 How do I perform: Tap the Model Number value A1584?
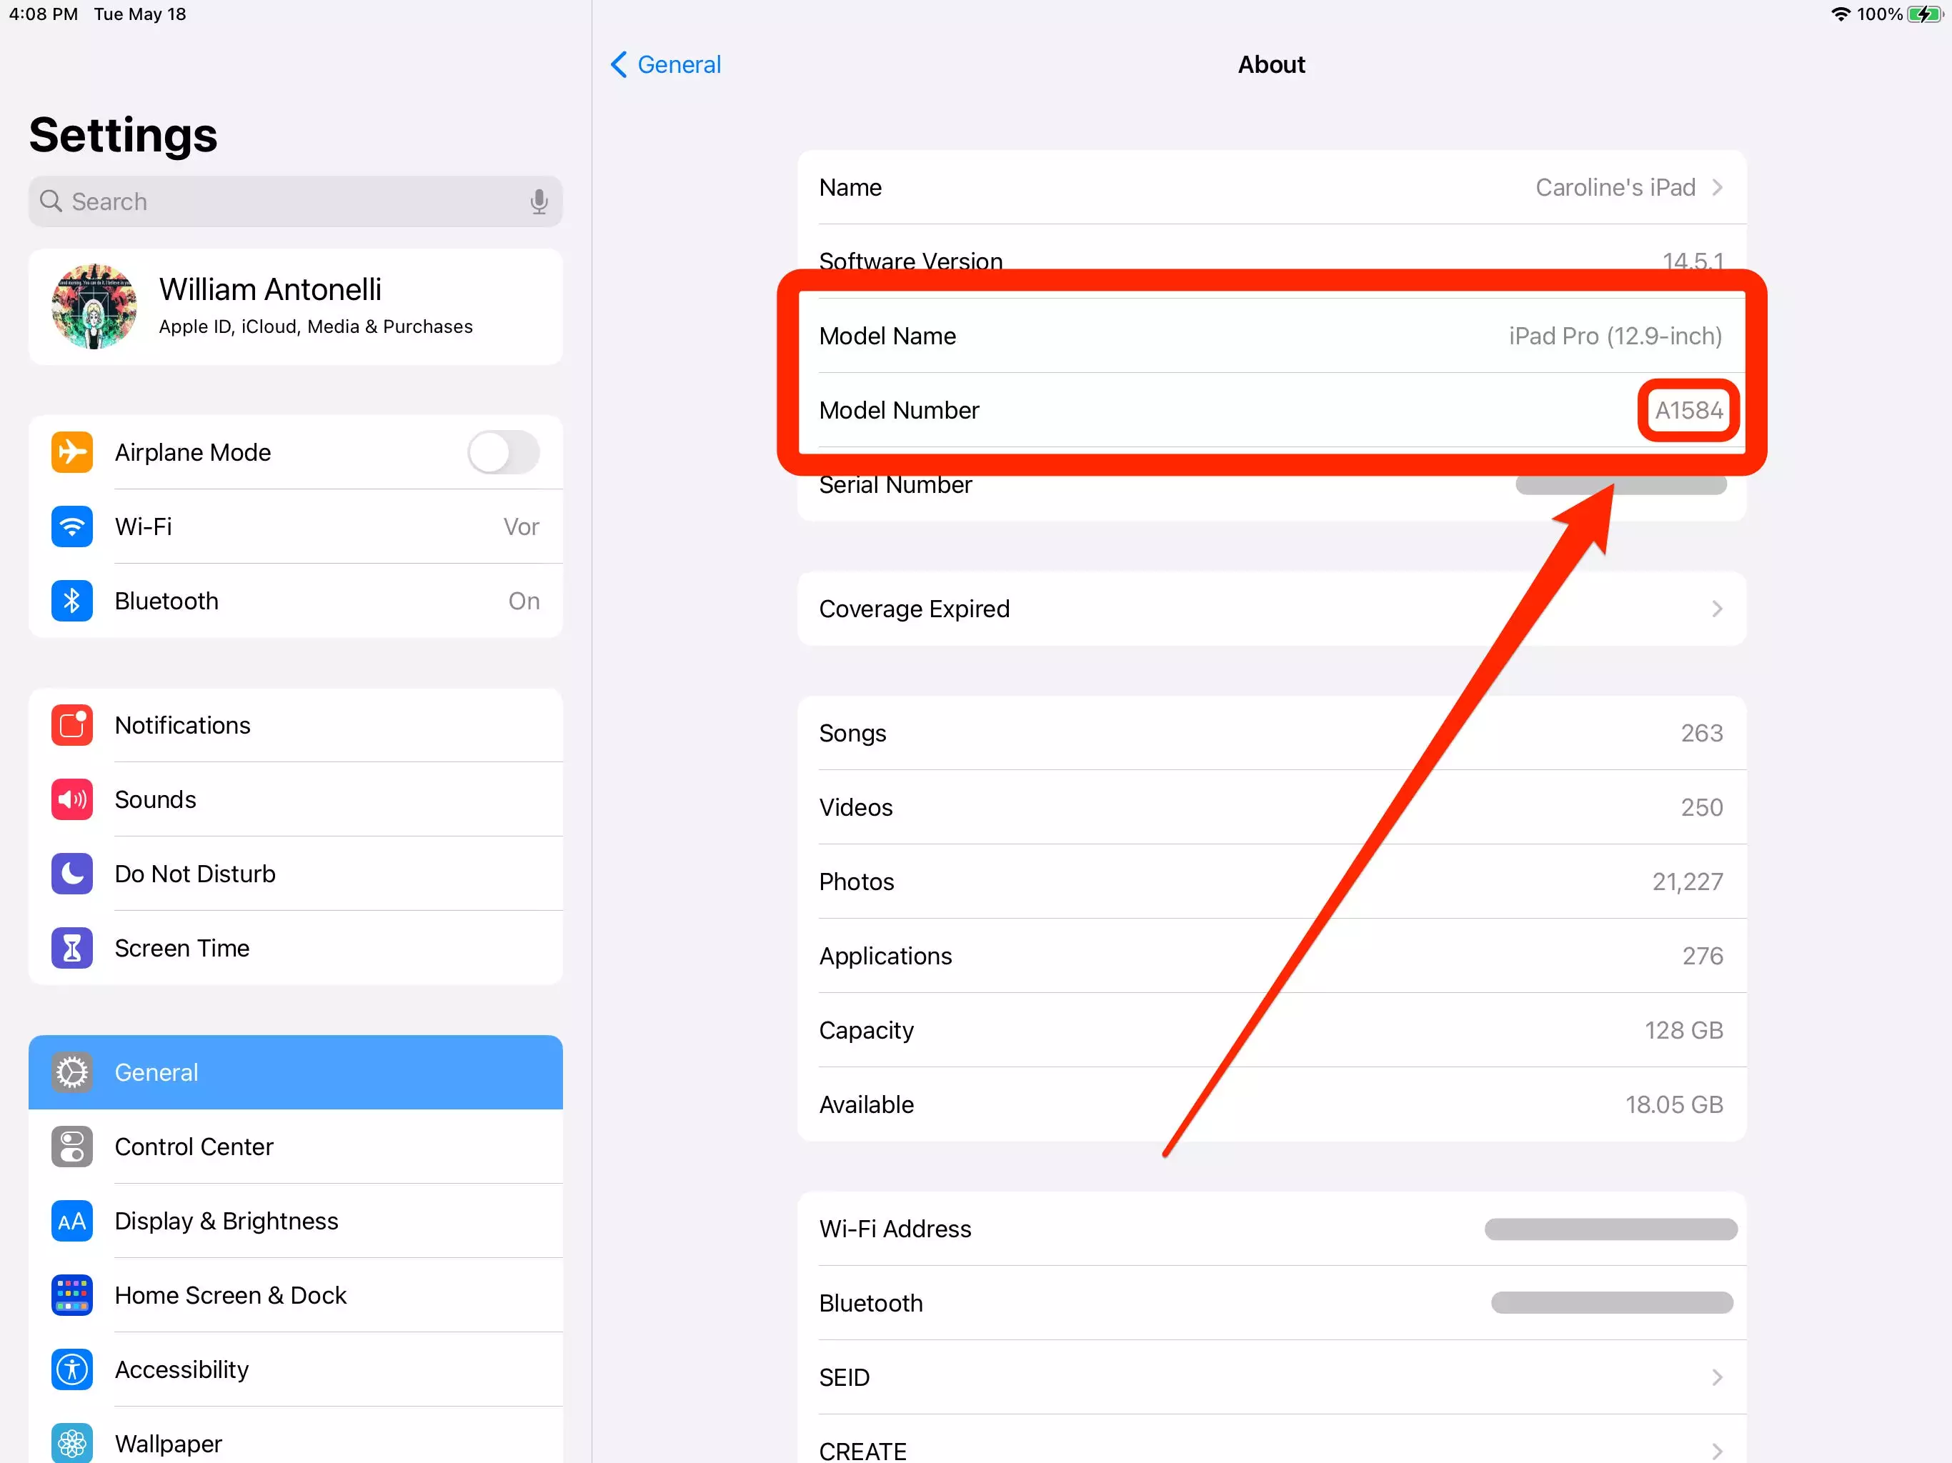click(1688, 410)
